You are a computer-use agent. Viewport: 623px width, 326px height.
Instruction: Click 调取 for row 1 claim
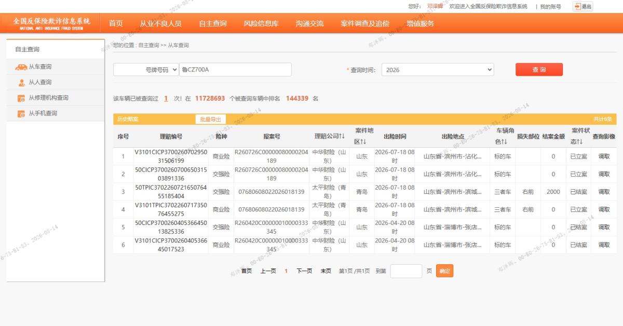604,157
